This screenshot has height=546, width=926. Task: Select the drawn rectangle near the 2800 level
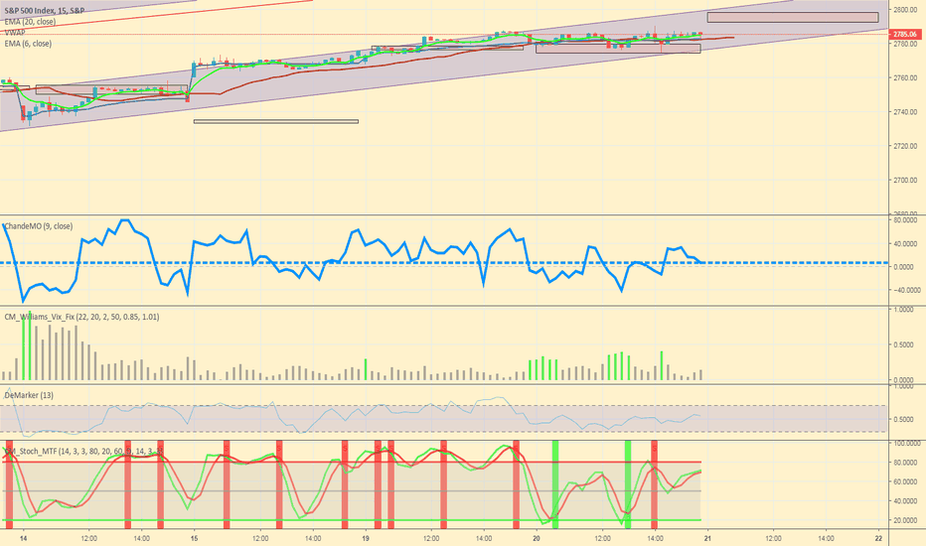point(793,18)
